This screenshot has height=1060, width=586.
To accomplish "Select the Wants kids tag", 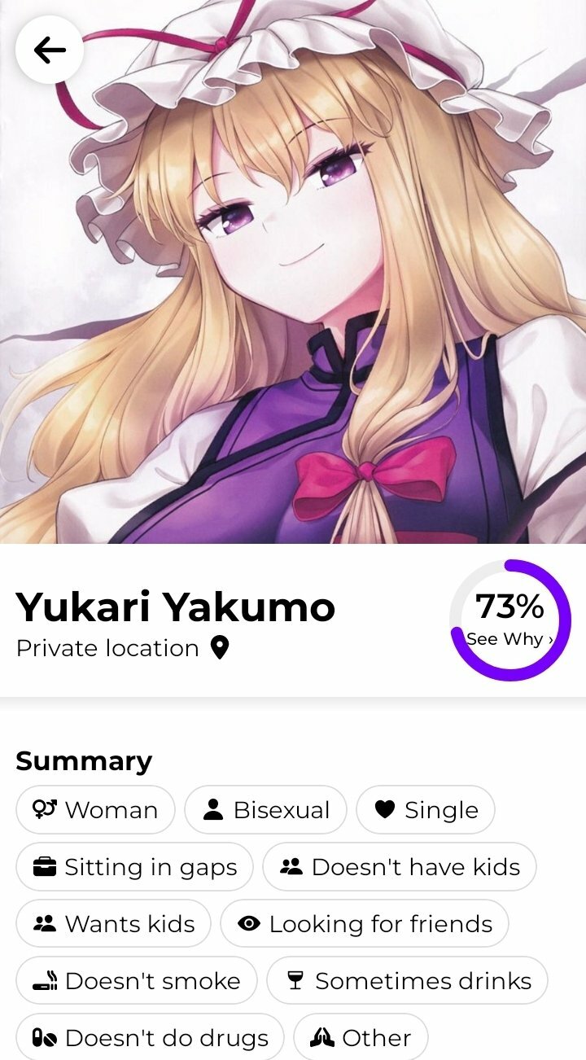I will (x=113, y=924).
